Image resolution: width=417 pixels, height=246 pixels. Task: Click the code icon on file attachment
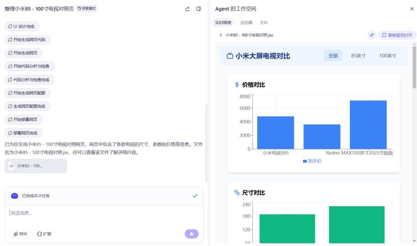click(12, 166)
